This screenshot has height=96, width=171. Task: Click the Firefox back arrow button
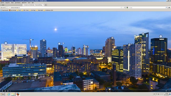click(2, 8)
